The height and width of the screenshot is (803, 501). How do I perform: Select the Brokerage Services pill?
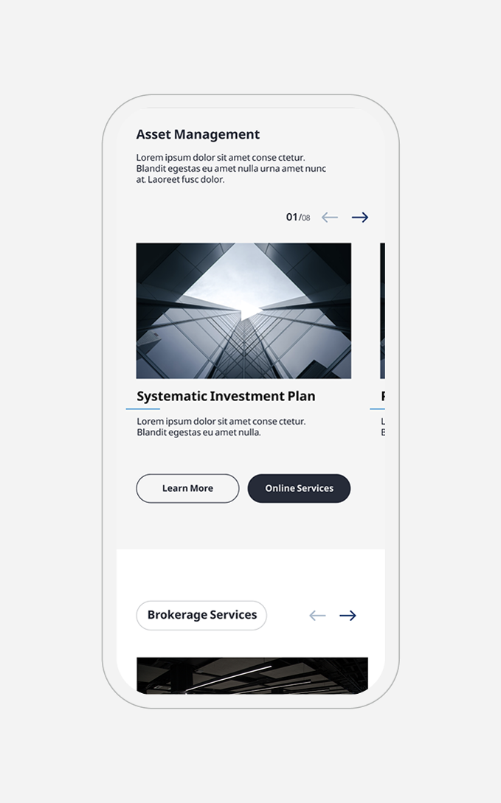[x=201, y=615]
